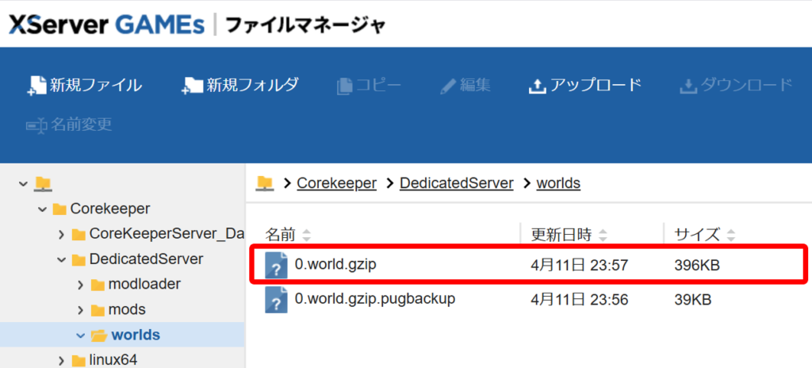Viewport: 812px width, 368px height.
Task: Open the DedicatedServer breadcrumb link
Action: 456,184
